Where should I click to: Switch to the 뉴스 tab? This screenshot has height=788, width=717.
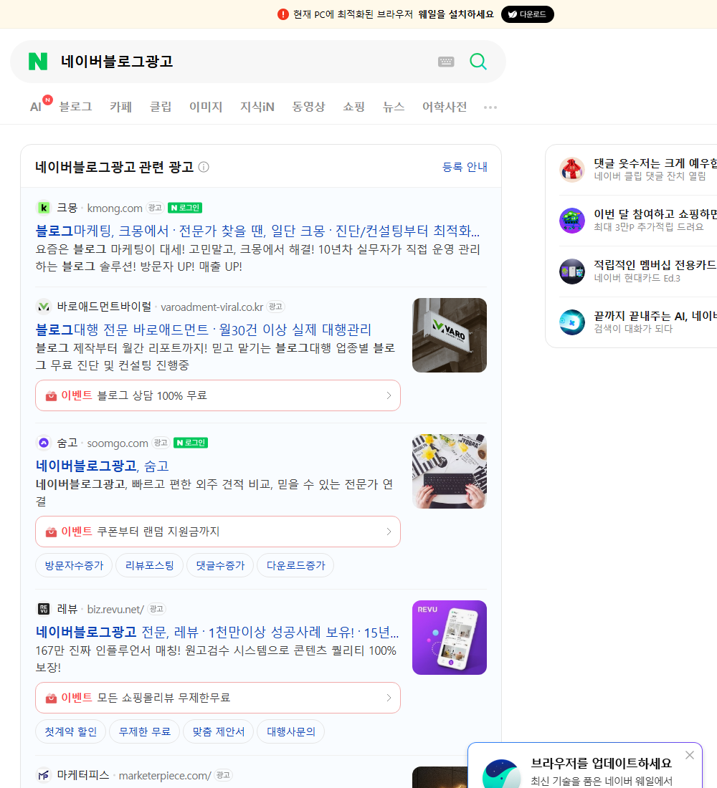pos(394,107)
